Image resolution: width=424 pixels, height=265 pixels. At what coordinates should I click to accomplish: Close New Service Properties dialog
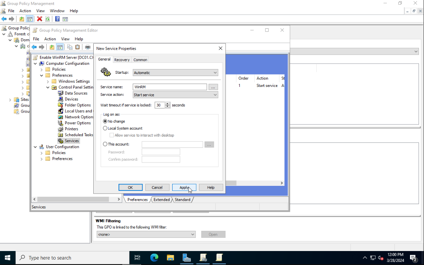pyautogui.click(x=221, y=48)
